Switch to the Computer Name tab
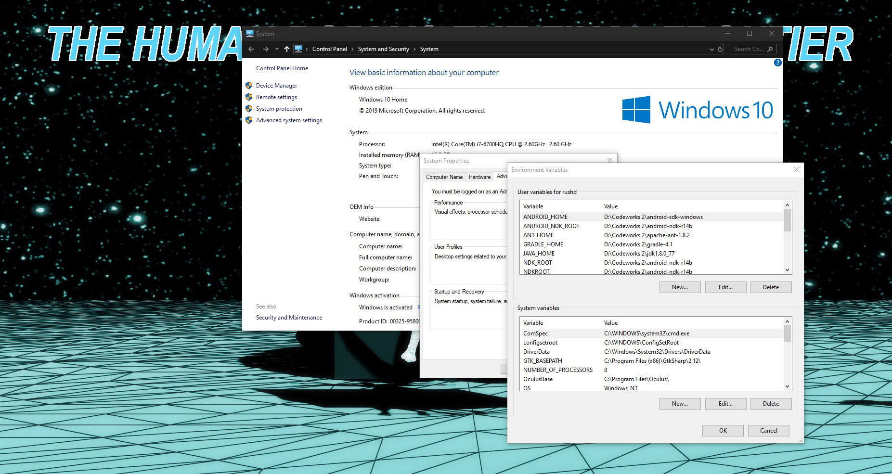892x474 pixels. coord(444,177)
